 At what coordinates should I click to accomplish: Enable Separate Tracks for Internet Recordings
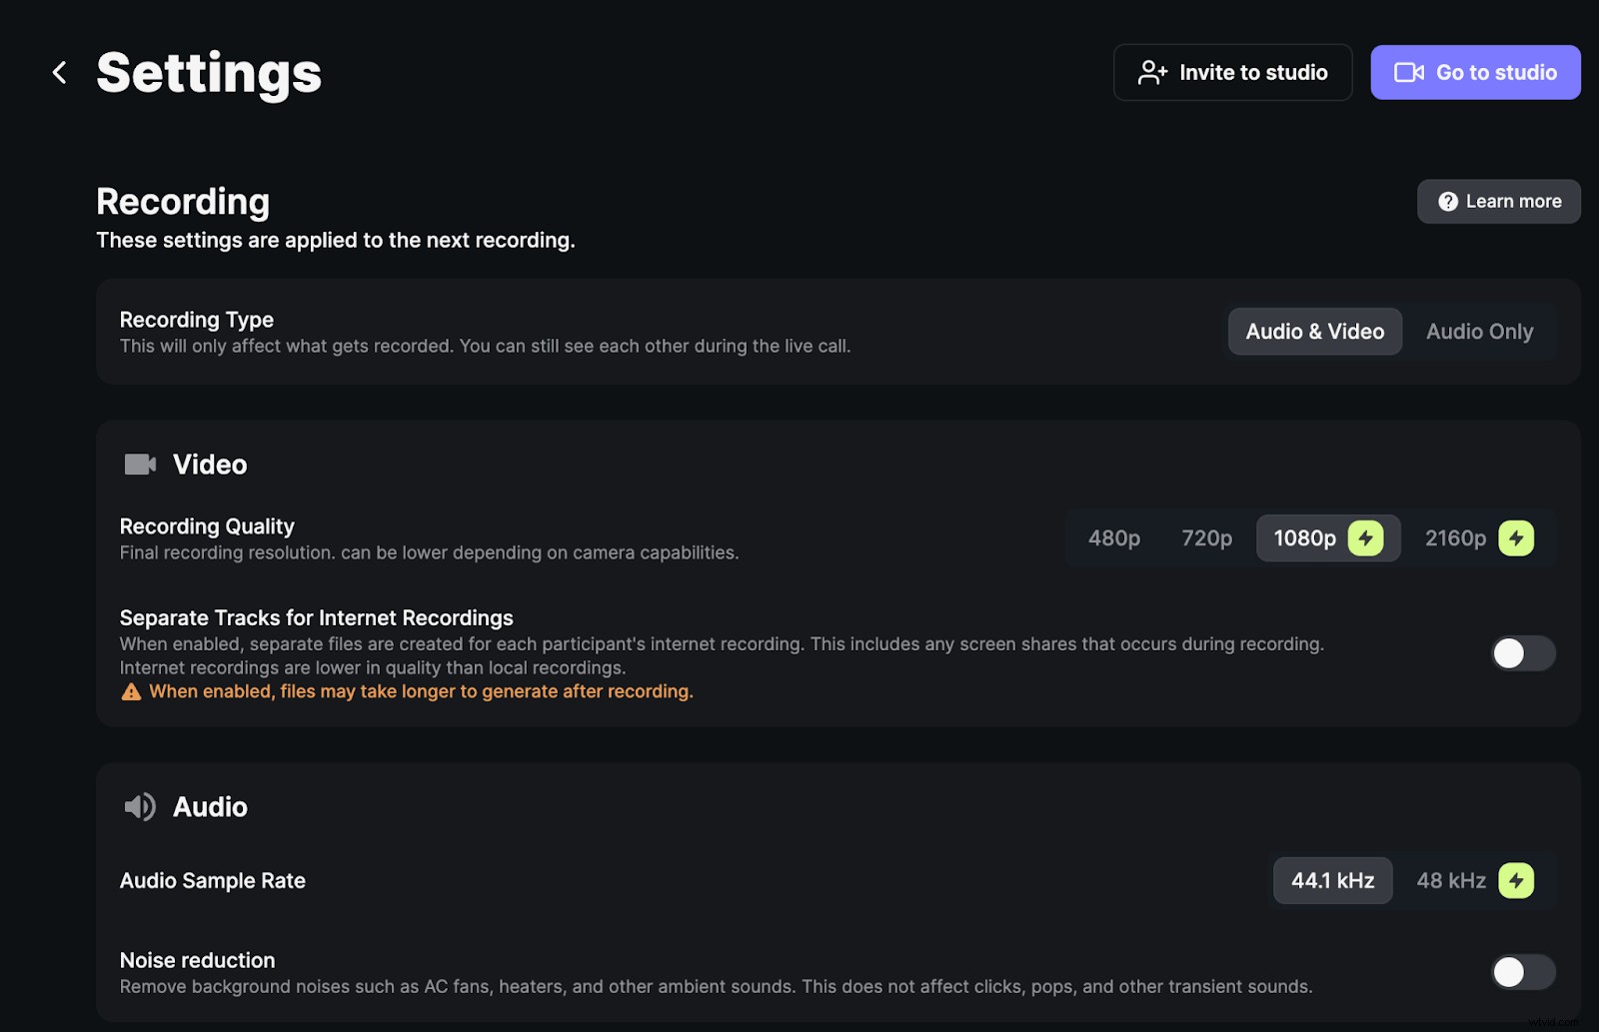[1523, 653]
